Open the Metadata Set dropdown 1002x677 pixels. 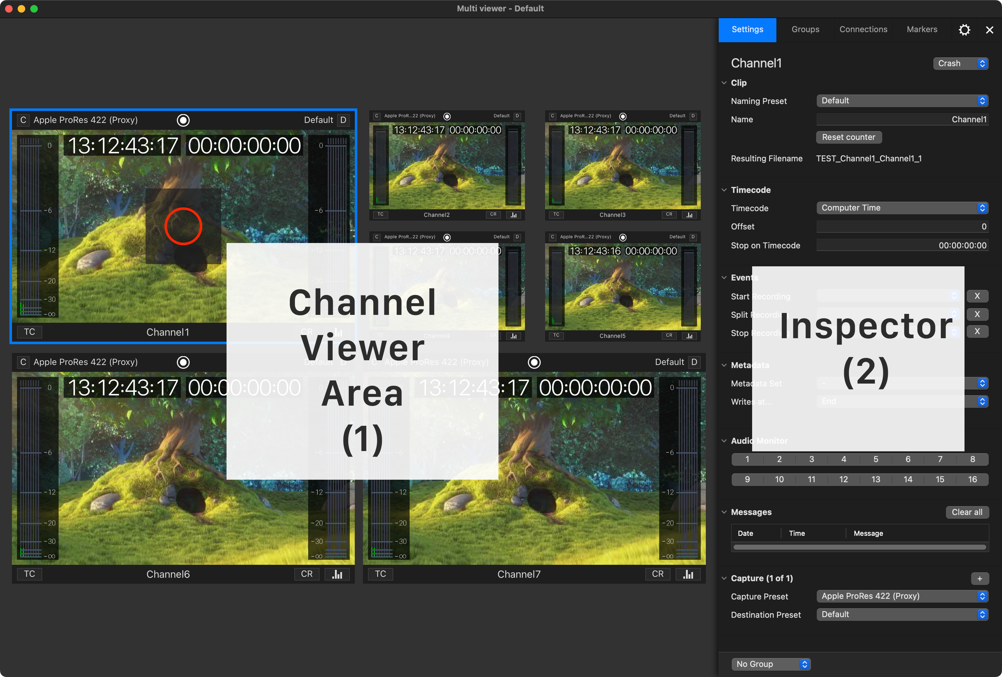902,383
